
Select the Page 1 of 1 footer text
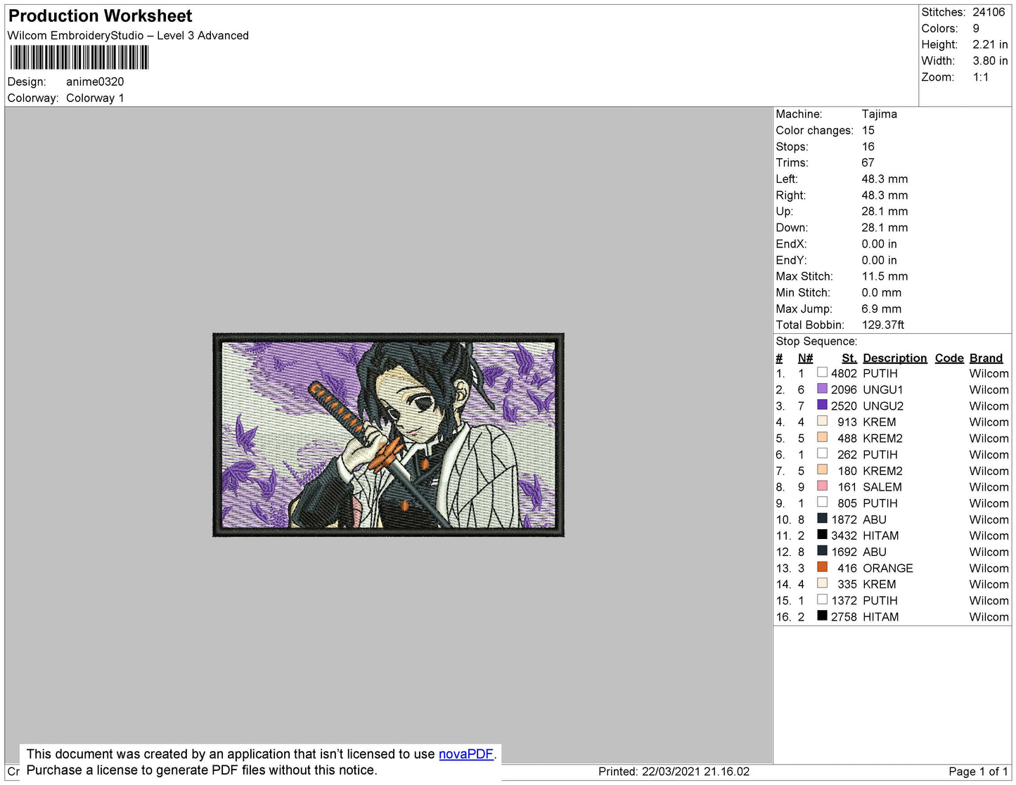tap(978, 772)
